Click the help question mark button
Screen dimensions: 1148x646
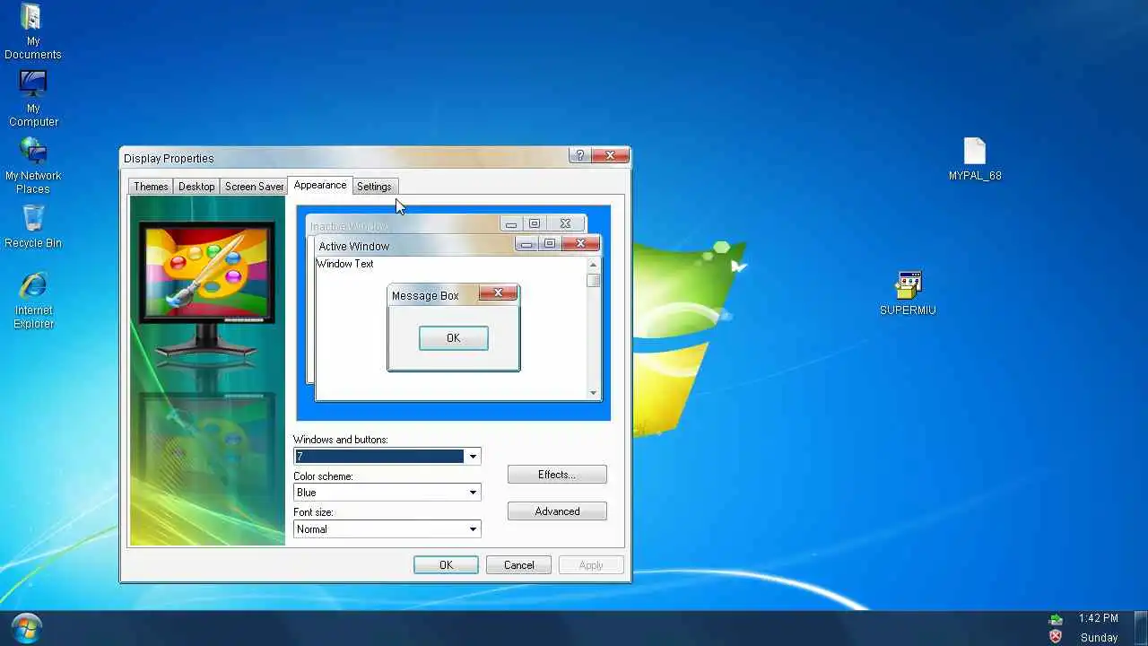point(579,155)
